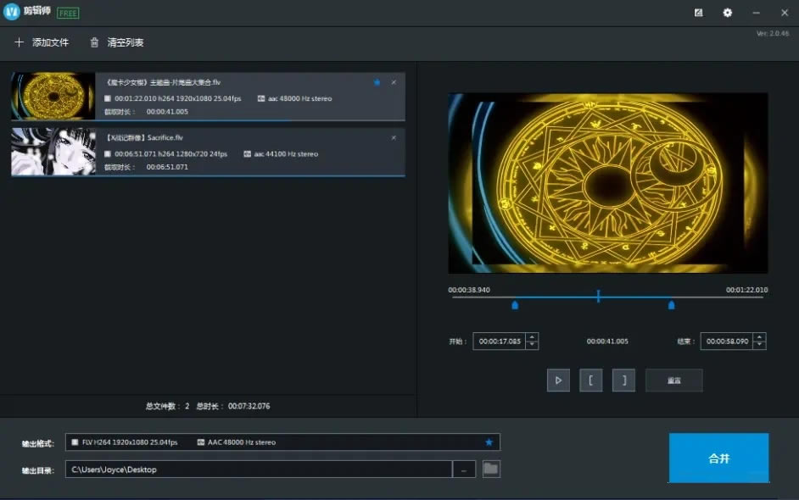
Task: Click the left trim handle on the timeline
Action: coord(515,305)
